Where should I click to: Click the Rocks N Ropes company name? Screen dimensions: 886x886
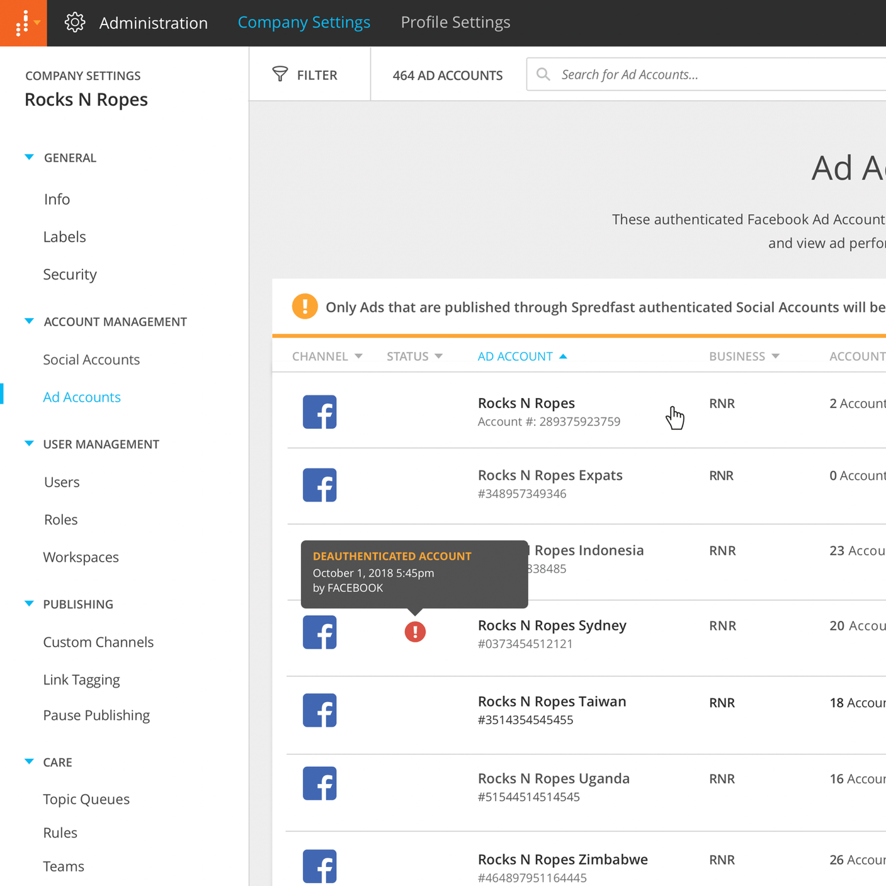86,99
